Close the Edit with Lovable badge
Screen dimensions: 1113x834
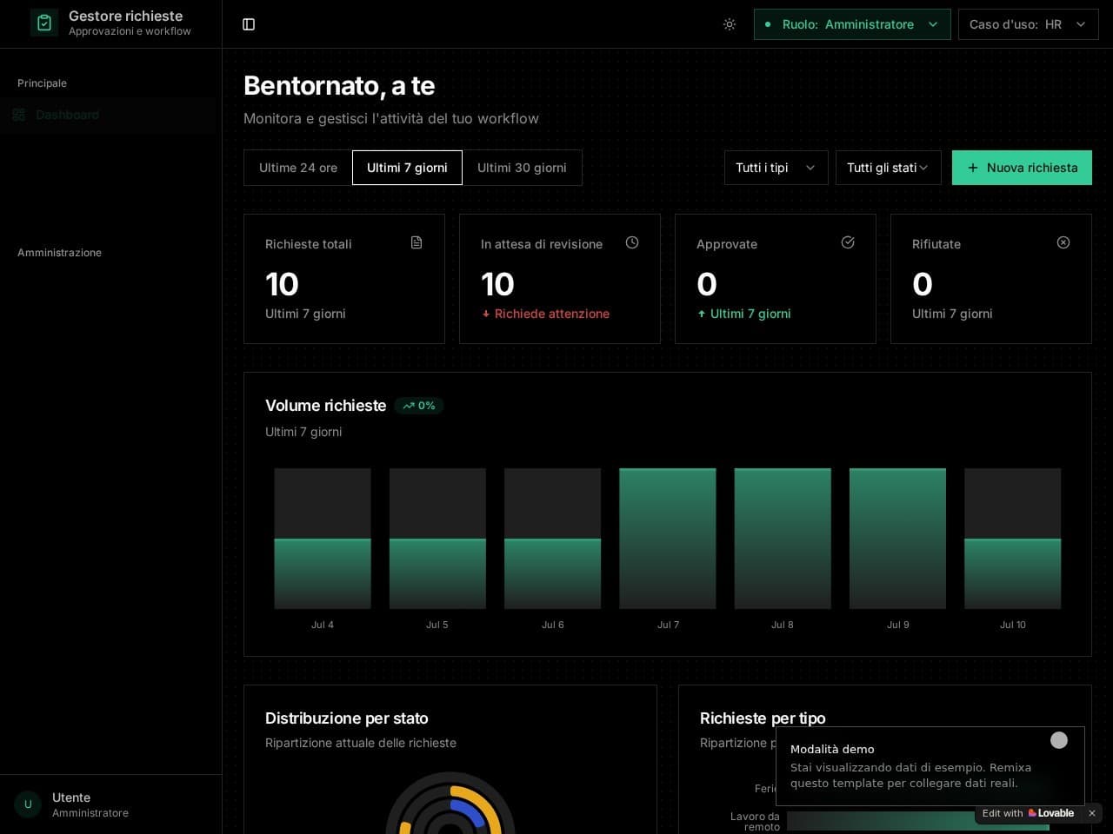(x=1092, y=813)
